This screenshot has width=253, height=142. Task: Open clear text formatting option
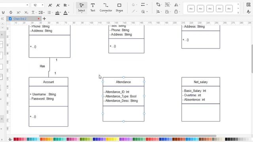[x=34, y=12]
